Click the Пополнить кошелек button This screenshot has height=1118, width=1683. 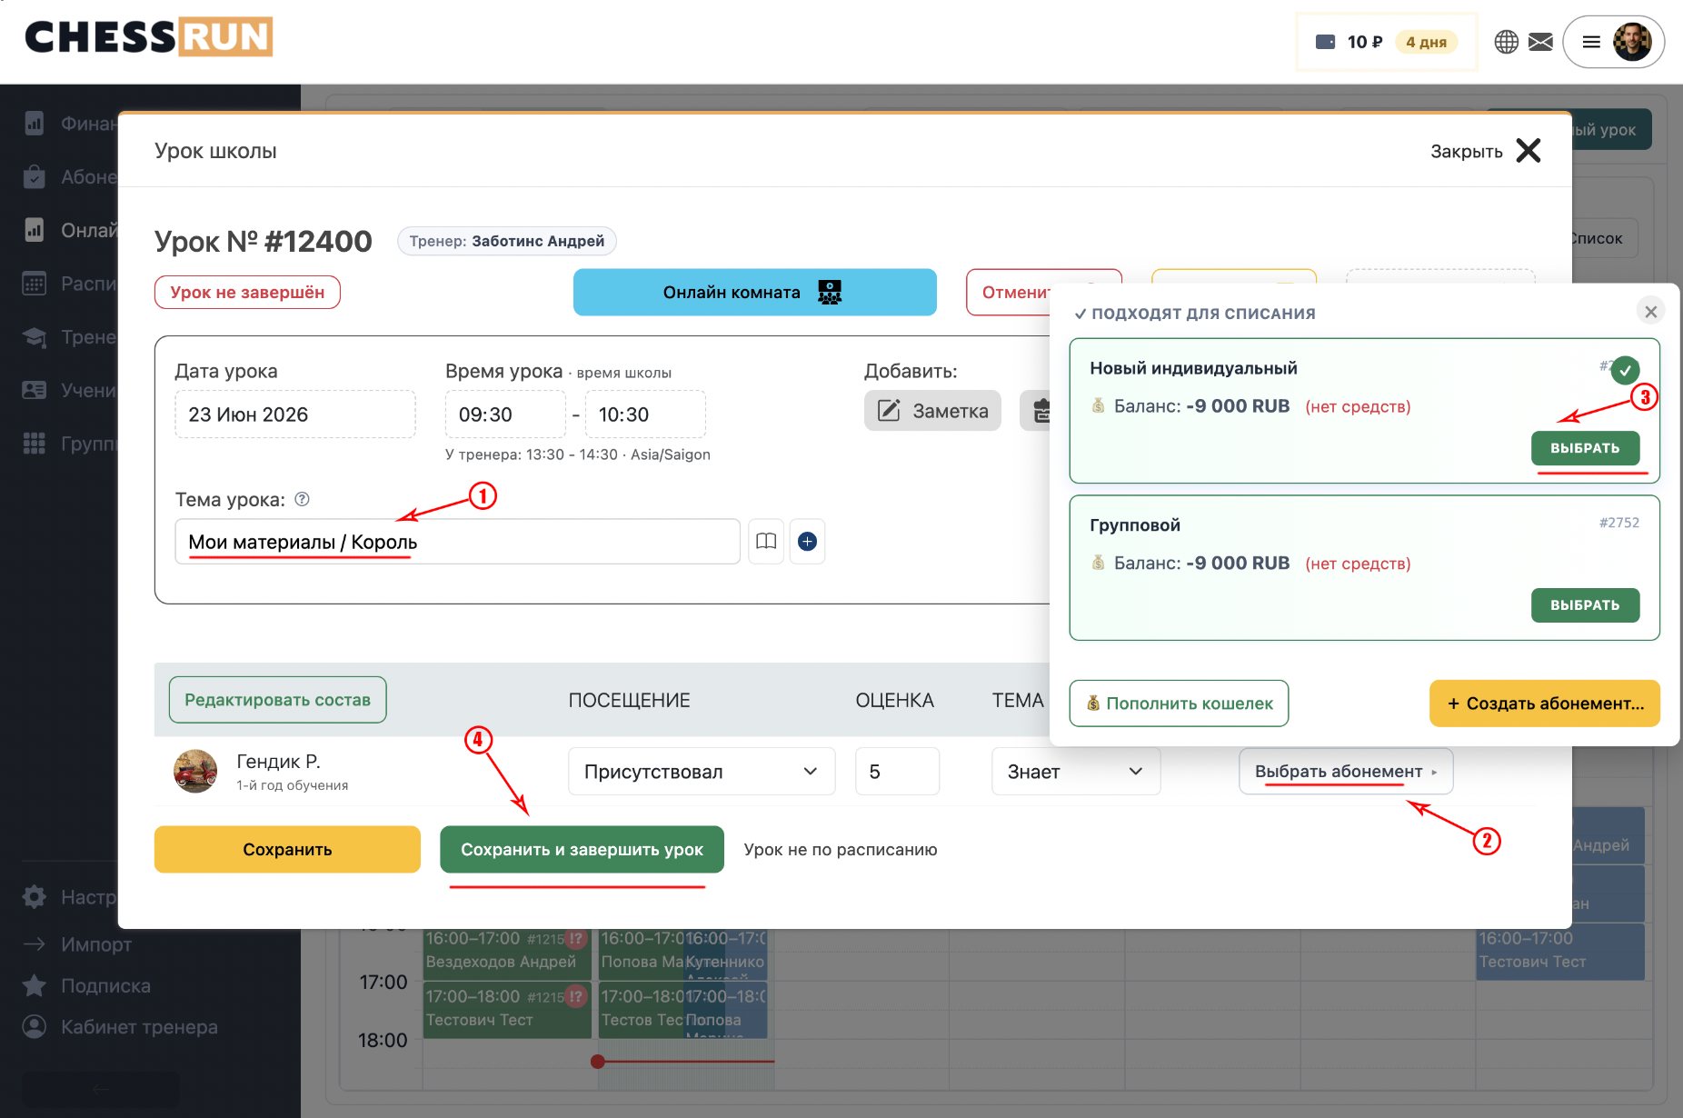coord(1179,704)
